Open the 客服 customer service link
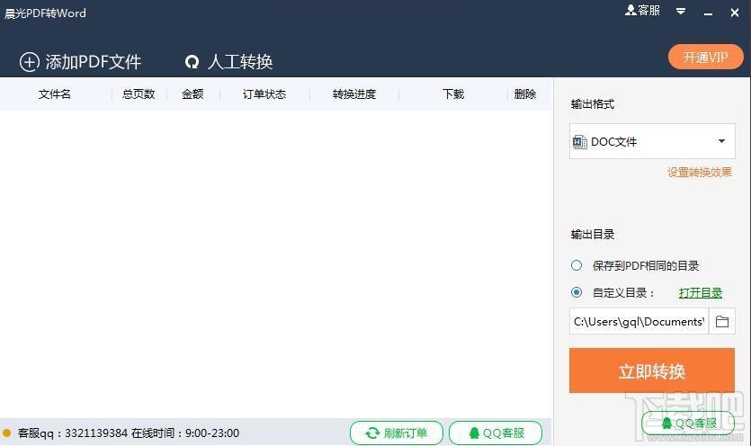 pos(643,11)
